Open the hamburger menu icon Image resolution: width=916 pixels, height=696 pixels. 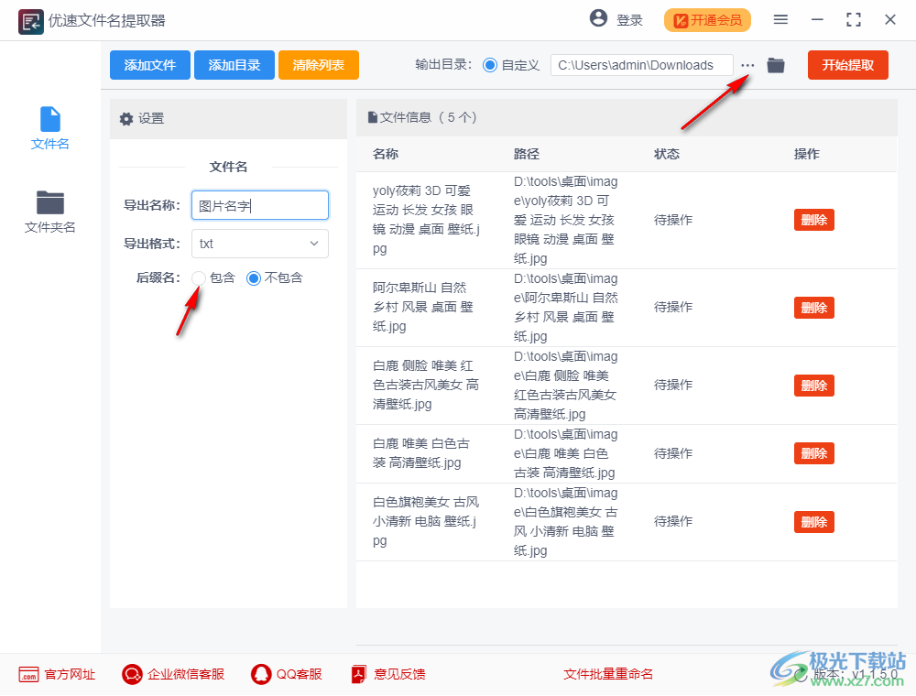780,20
